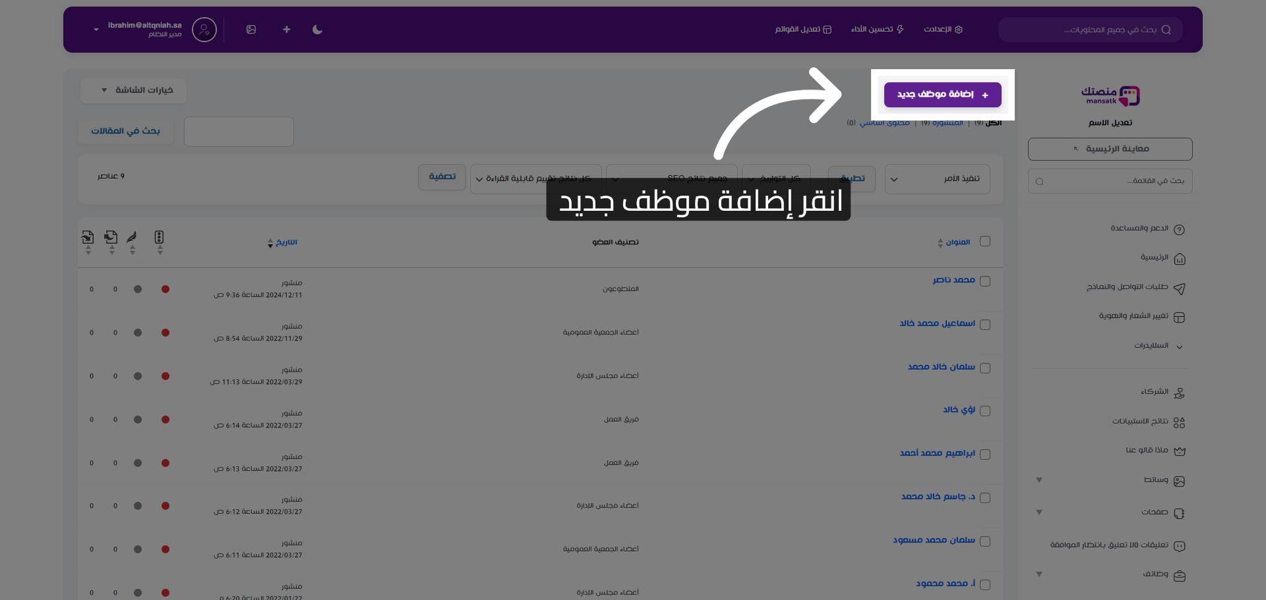Image resolution: width=1266 pixels, height=600 pixels.
Task: Check the checkbox next to محمد ناصر
Action: pyautogui.click(x=985, y=281)
